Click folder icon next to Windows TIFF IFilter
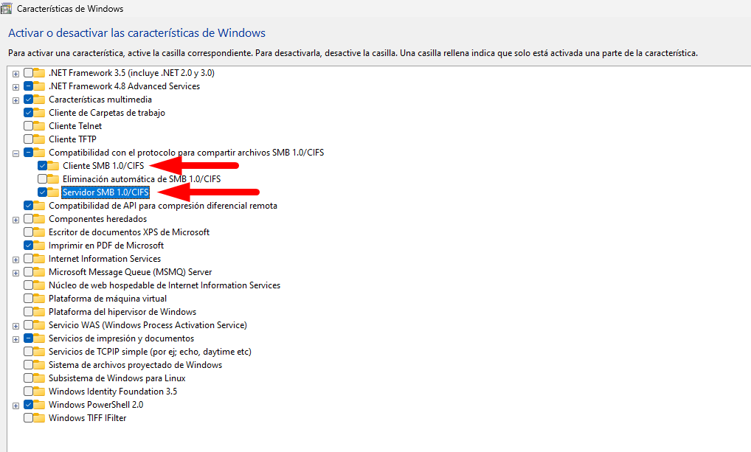Image resolution: width=751 pixels, height=452 pixels. tap(39, 418)
